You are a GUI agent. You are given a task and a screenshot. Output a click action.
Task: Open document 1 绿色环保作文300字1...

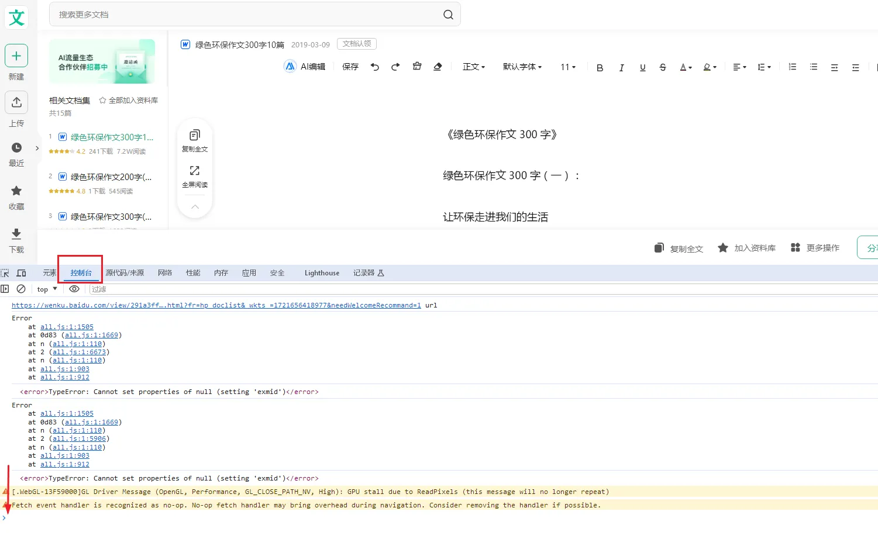112,137
